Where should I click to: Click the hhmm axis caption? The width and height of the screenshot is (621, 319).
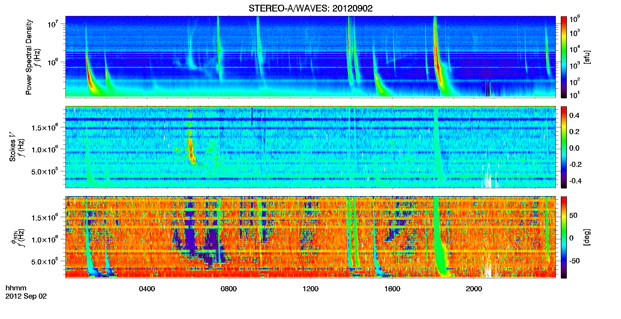[16, 288]
